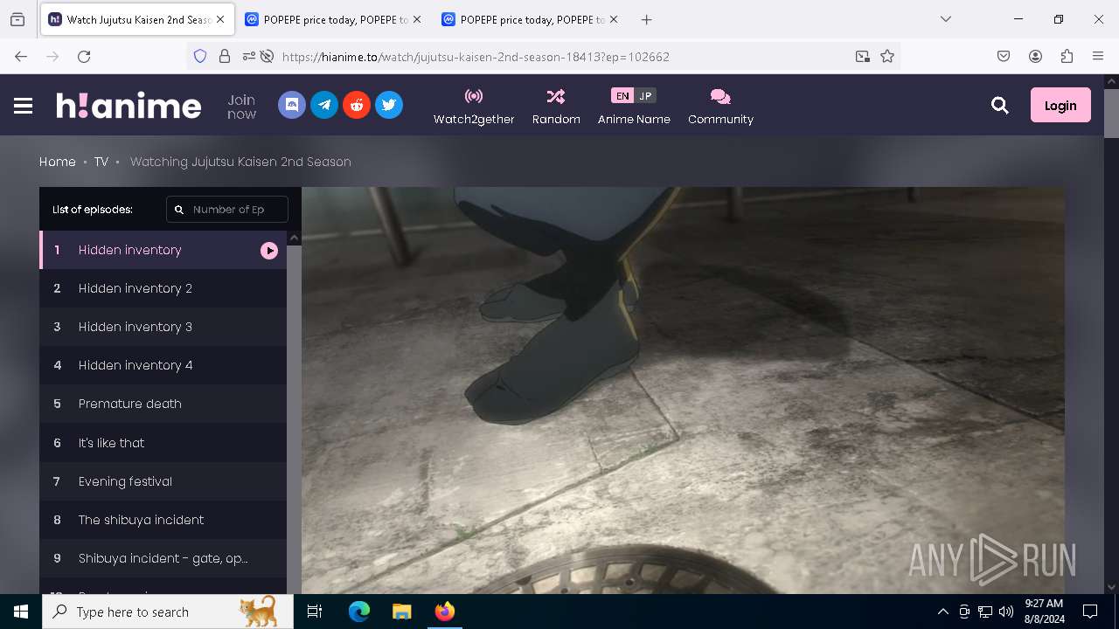Open the Reddit join icon
Screen dimensions: 1119x629
(357, 105)
